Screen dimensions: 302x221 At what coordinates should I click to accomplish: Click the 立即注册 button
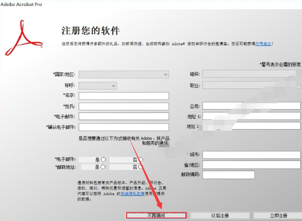[278, 215]
